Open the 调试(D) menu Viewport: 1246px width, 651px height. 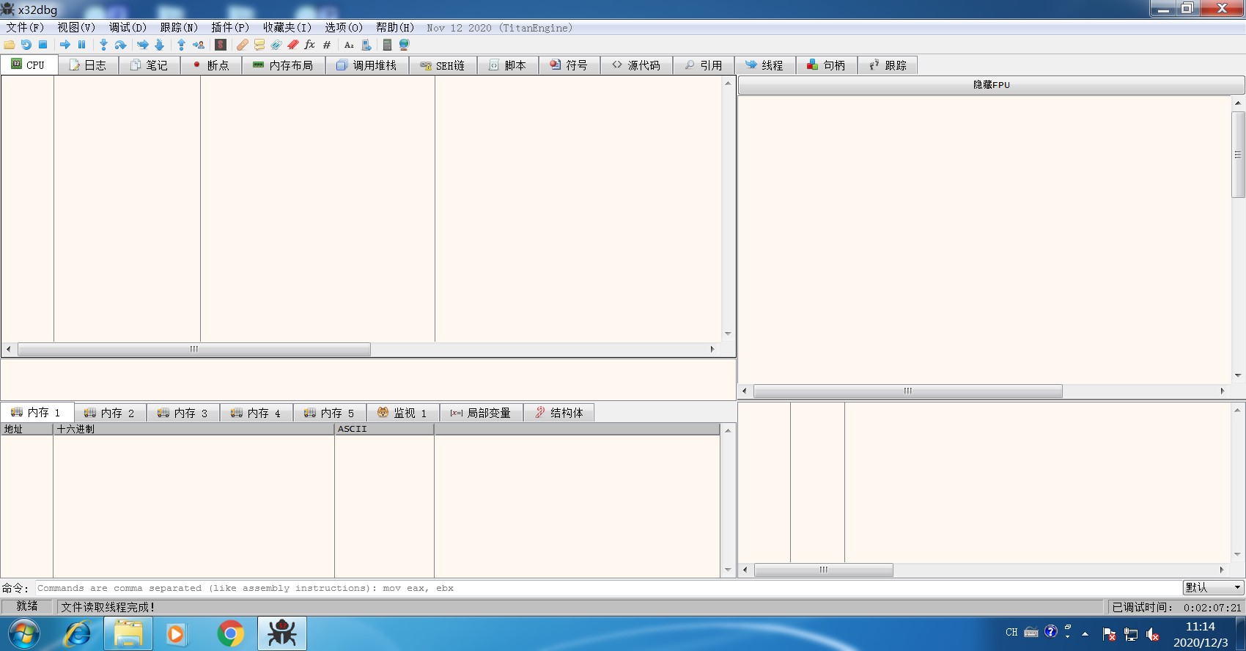pyautogui.click(x=128, y=27)
